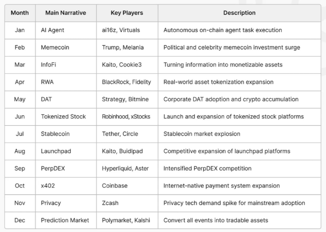Viewport: 326px width, 232px height.
Task: Click the Stablecoin market explosion description
Action: 202,134
